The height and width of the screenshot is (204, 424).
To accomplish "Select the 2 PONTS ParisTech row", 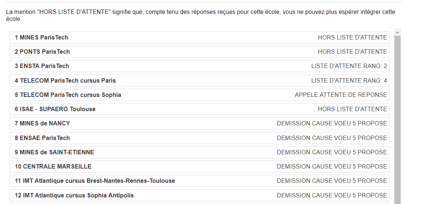I will pos(200,52).
